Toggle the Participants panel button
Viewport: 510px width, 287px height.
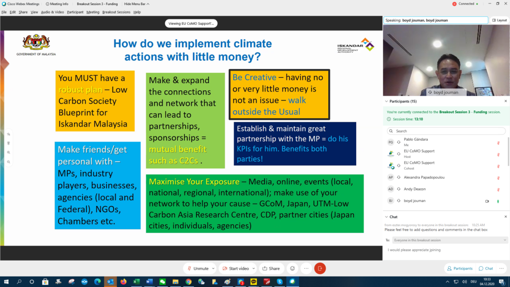coord(460,268)
